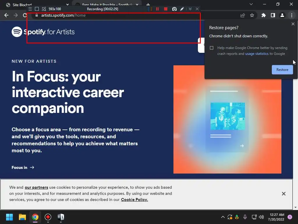
Task: Click the sync tray icon with orange arrows
Action: click(x=230, y=217)
